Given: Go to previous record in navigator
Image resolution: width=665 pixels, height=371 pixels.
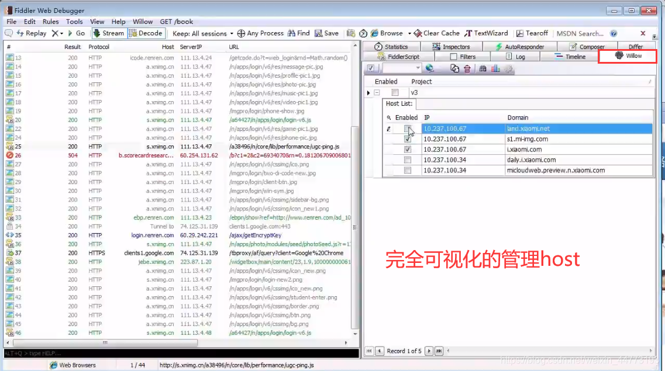Looking at the screenshot, I should [380, 351].
